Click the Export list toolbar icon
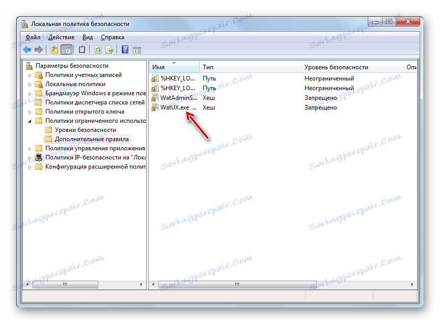The height and width of the screenshot is (324, 440). pos(109,50)
